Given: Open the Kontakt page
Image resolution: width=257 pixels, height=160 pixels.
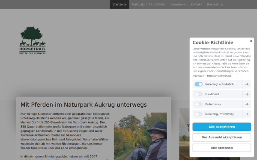Looking at the screenshot, I should [196, 4].
